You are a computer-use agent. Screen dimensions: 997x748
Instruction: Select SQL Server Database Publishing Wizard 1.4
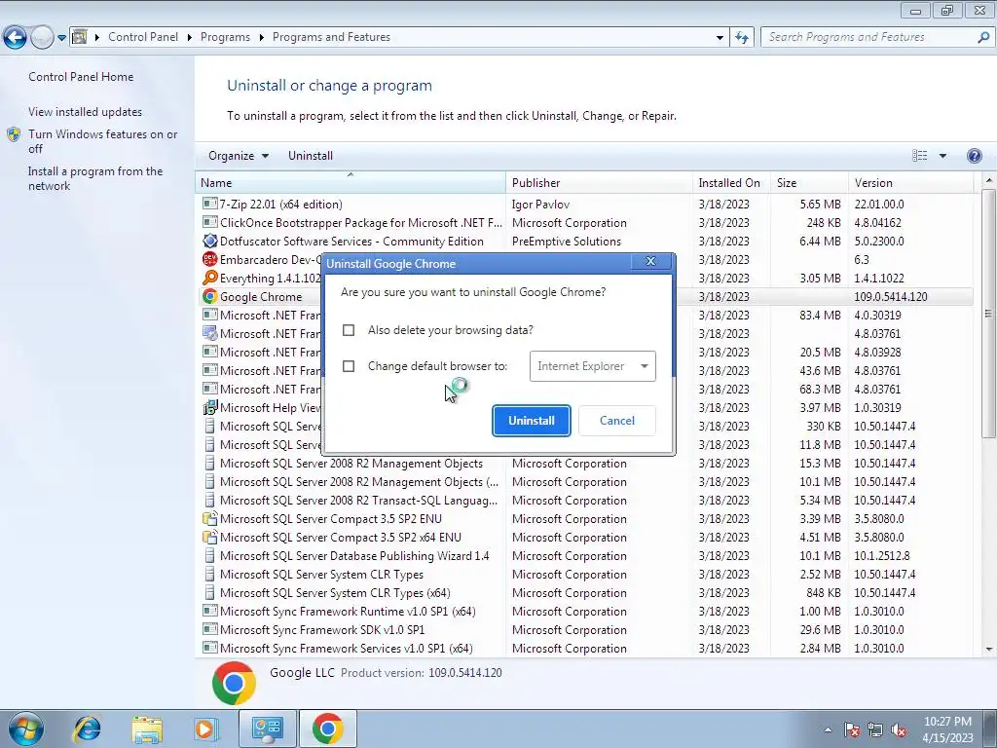584,556
